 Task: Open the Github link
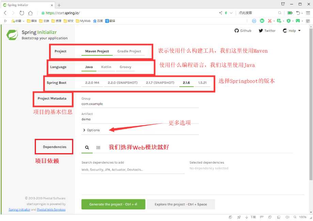[243, 31]
